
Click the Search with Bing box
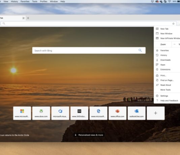pyautogui.click(x=89, y=50)
